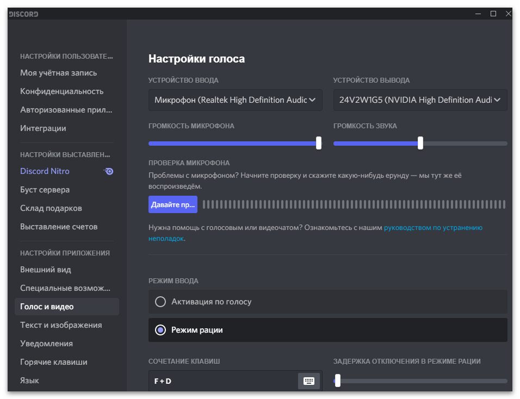Click the Nitro badge icon beside Discord Nitro
520x399 pixels.
(x=109, y=171)
